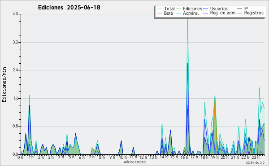The width and height of the screenshot is (269, 166).
Task: Click the 'Total' legend entry
Action: click(x=169, y=9)
